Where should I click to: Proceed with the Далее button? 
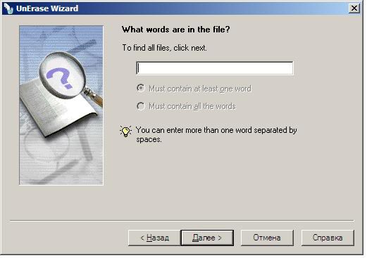pos(207,238)
